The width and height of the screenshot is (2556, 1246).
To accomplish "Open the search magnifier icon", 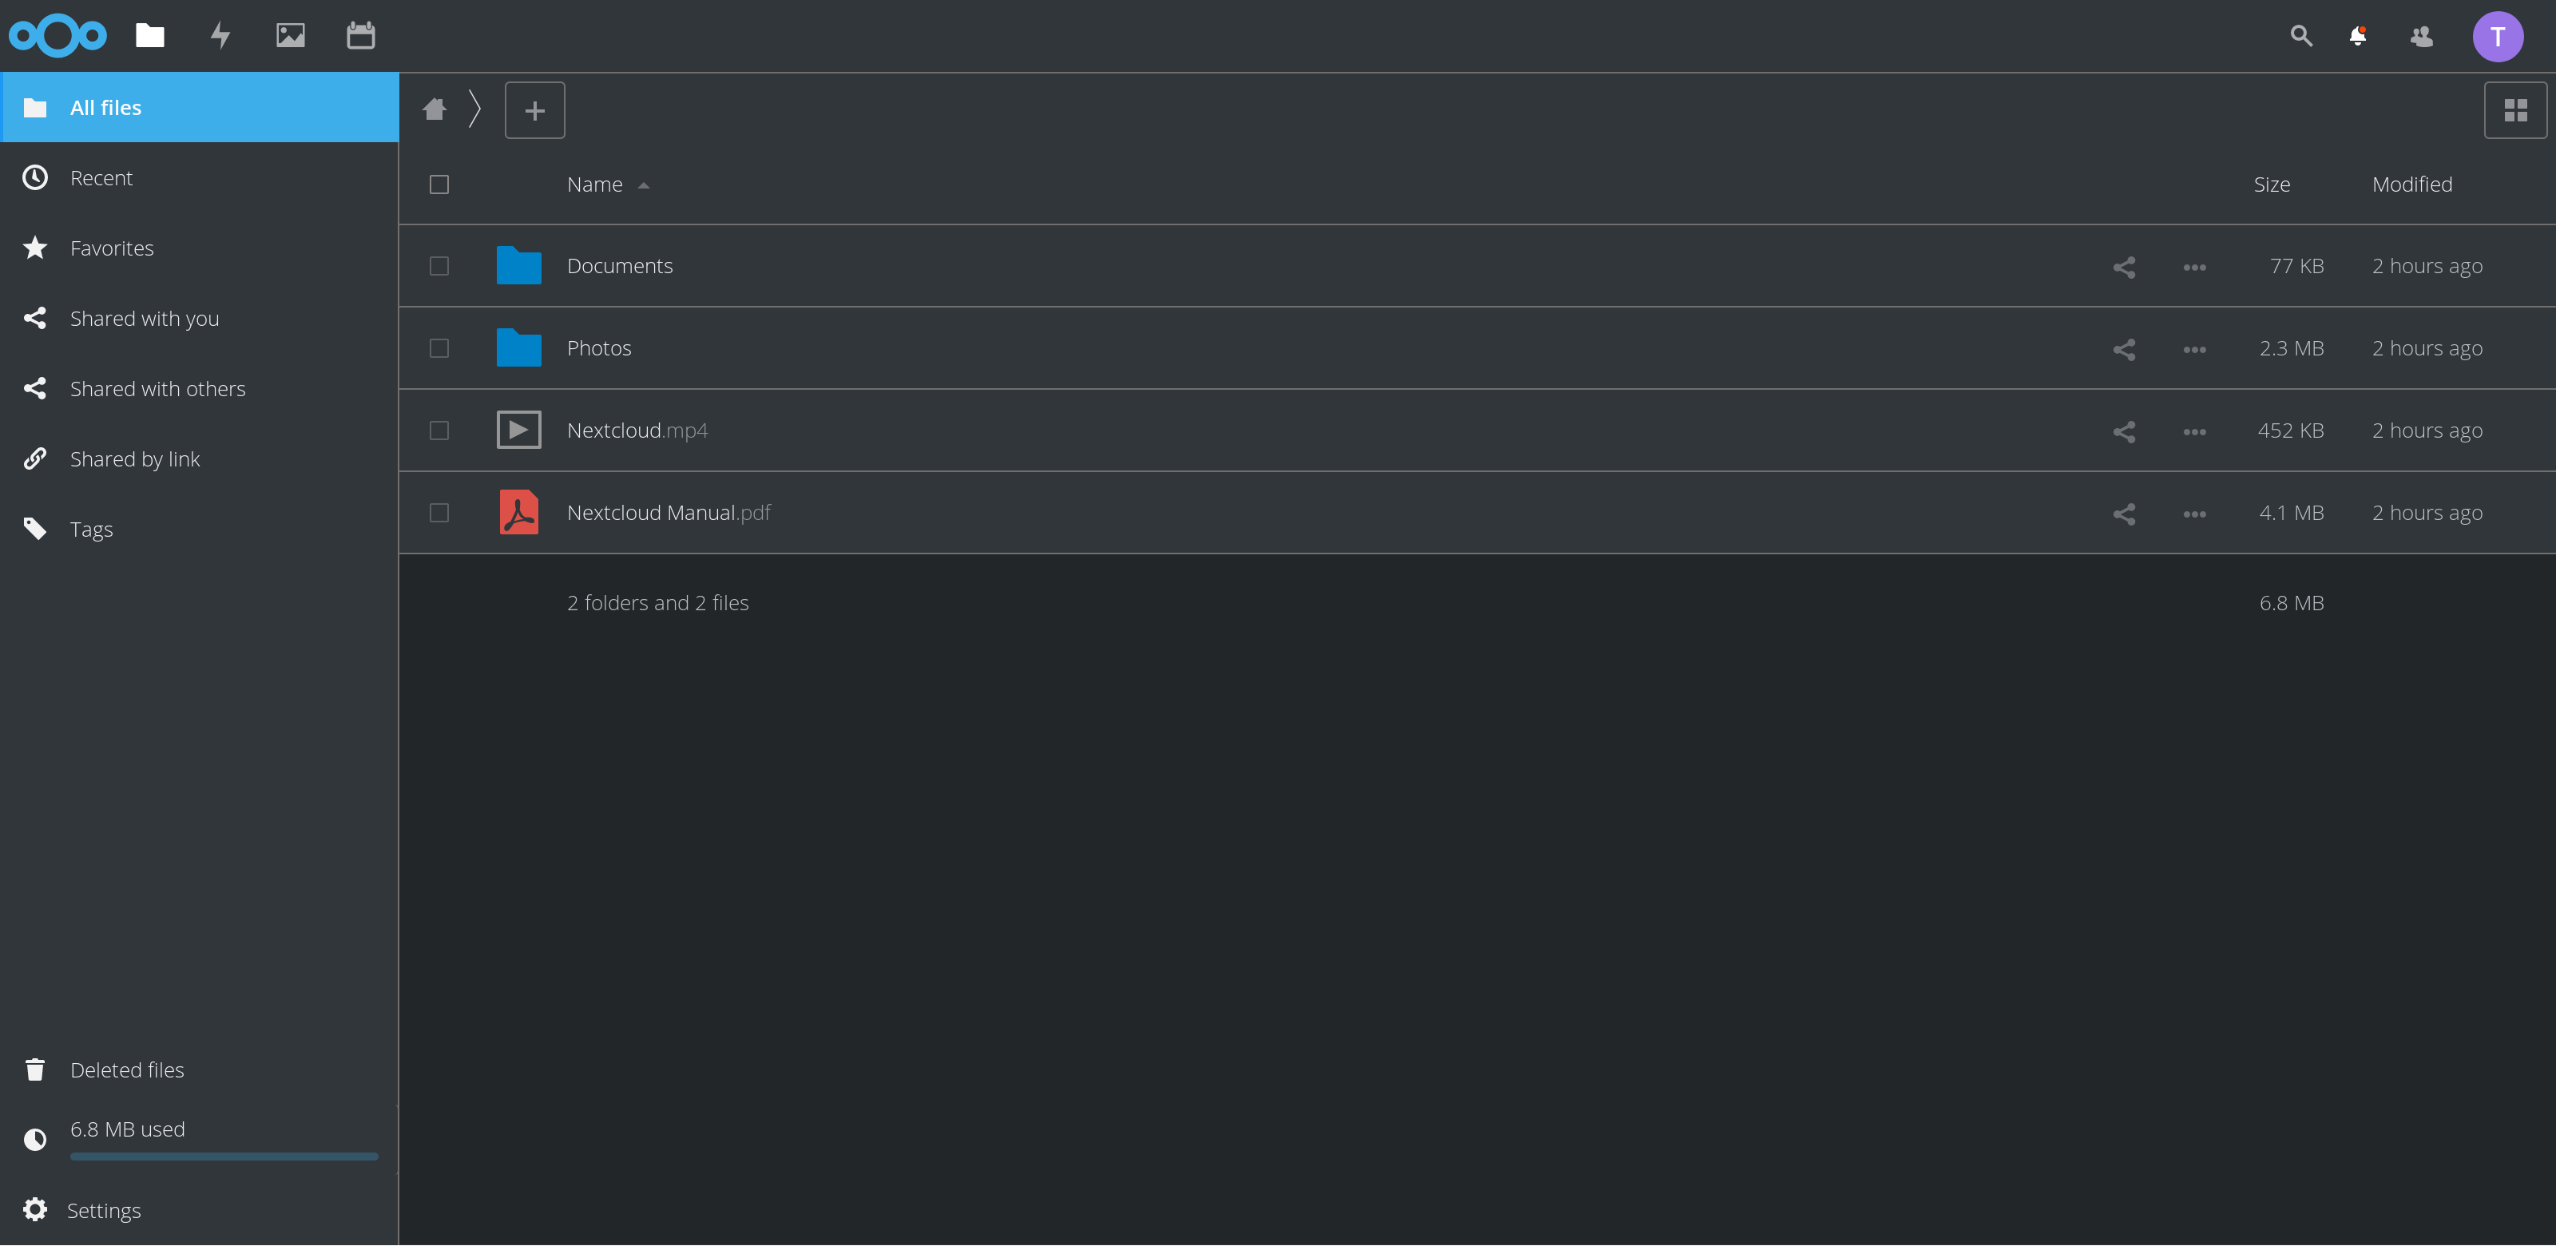I will [x=2301, y=36].
